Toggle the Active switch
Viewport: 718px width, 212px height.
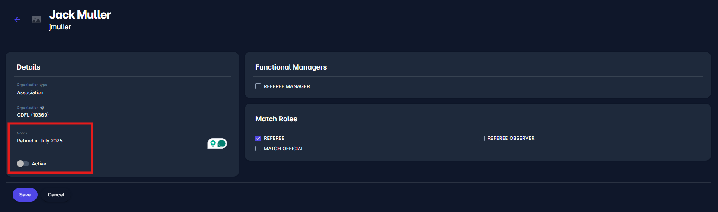click(x=23, y=164)
